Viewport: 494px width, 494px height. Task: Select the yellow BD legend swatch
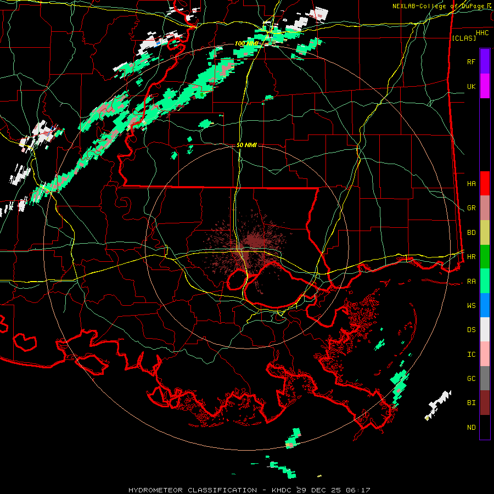point(485,233)
